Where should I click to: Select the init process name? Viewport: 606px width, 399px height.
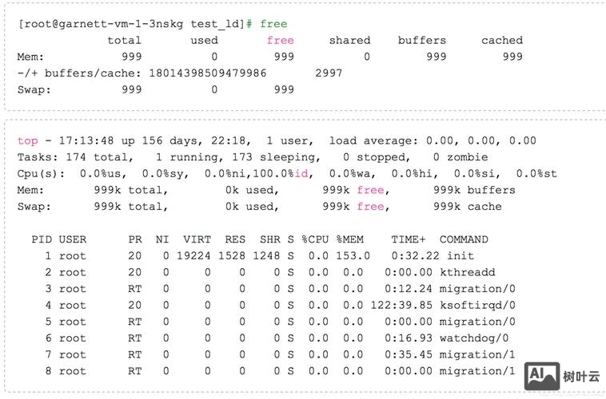tap(460, 256)
